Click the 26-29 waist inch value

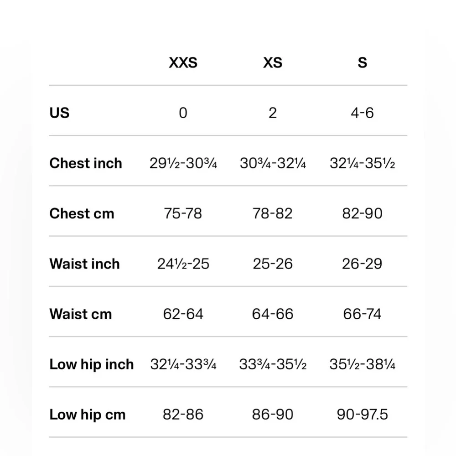click(x=362, y=264)
